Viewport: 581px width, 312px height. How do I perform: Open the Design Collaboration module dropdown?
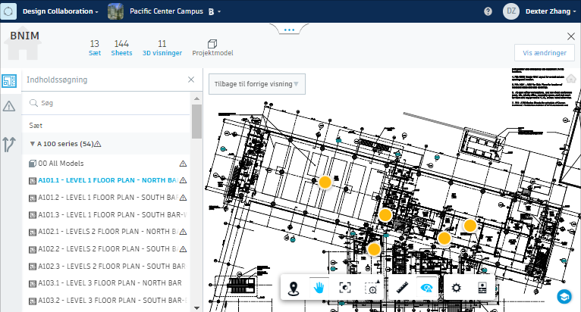[61, 11]
